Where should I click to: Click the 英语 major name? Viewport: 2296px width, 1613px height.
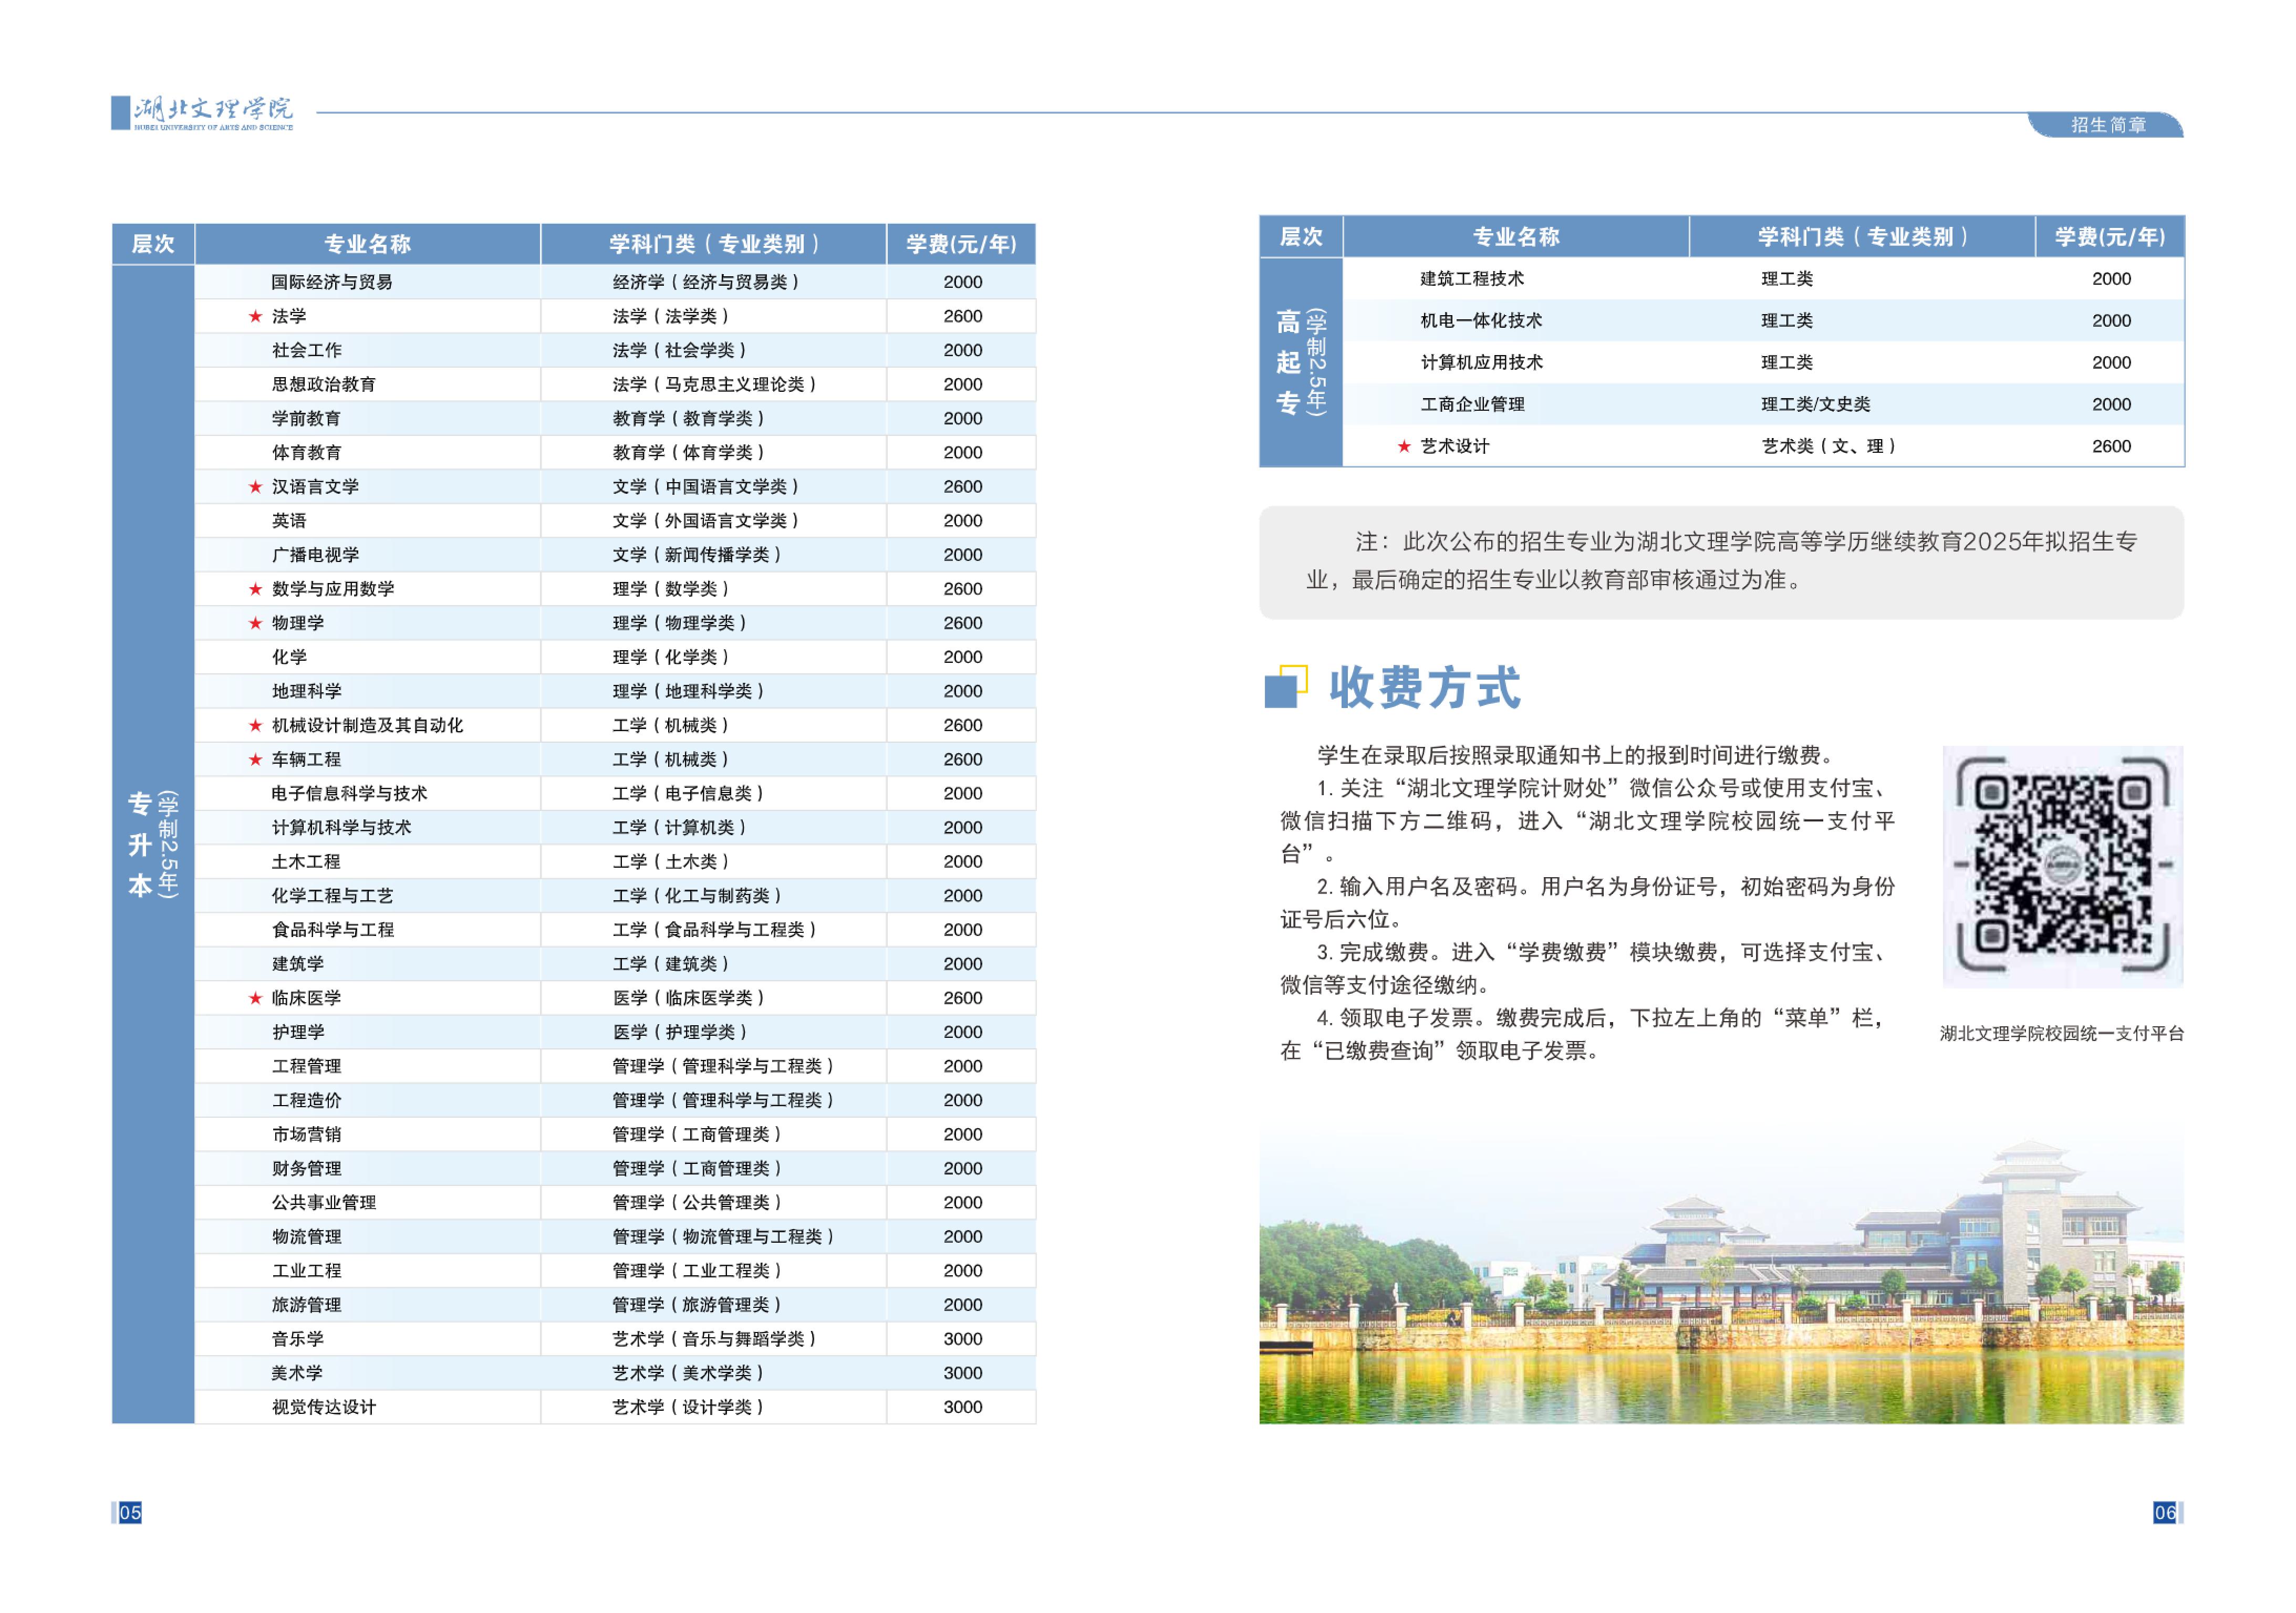coord(289,521)
